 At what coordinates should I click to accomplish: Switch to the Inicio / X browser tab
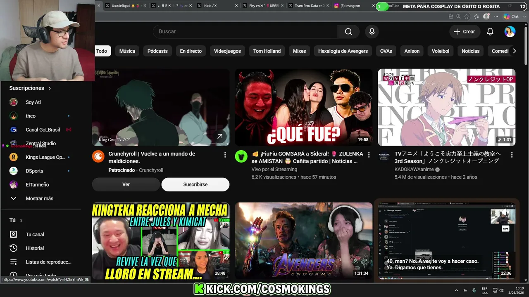tap(216, 6)
